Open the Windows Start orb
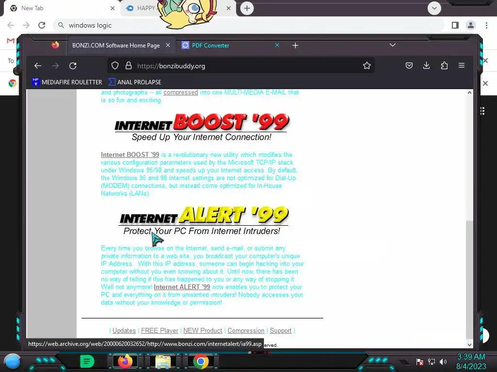This screenshot has width=497, height=372. (x=13, y=361)
